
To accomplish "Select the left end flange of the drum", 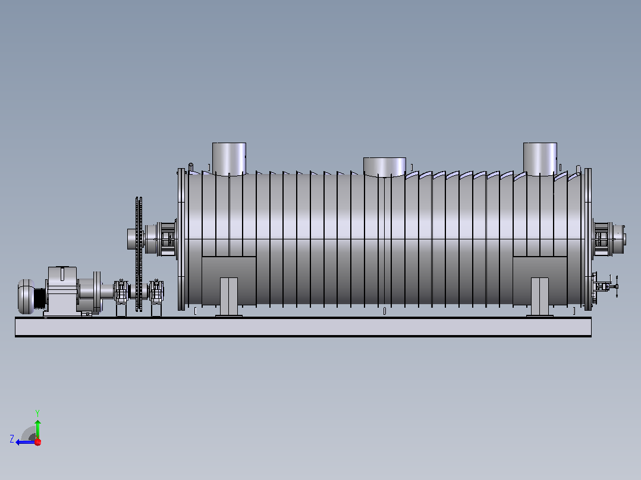I will click(181, 239).
